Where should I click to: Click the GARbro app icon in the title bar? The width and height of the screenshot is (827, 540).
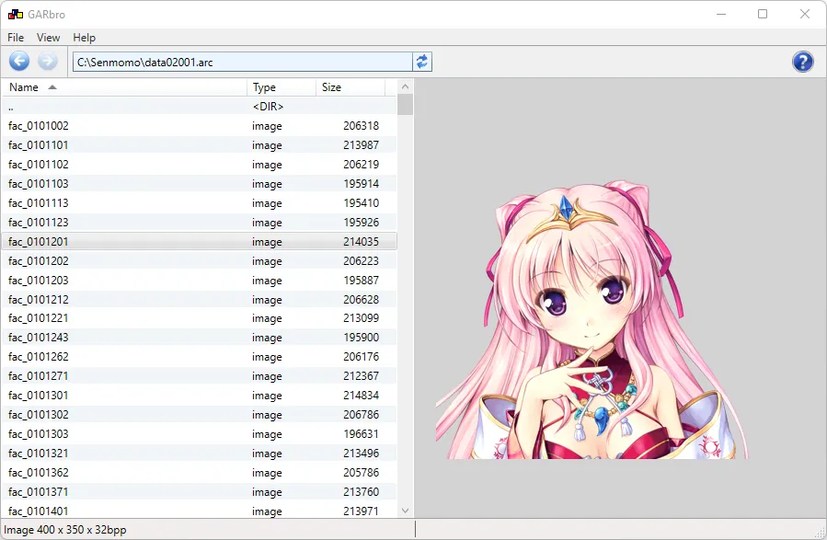click(x=16, y=14)
